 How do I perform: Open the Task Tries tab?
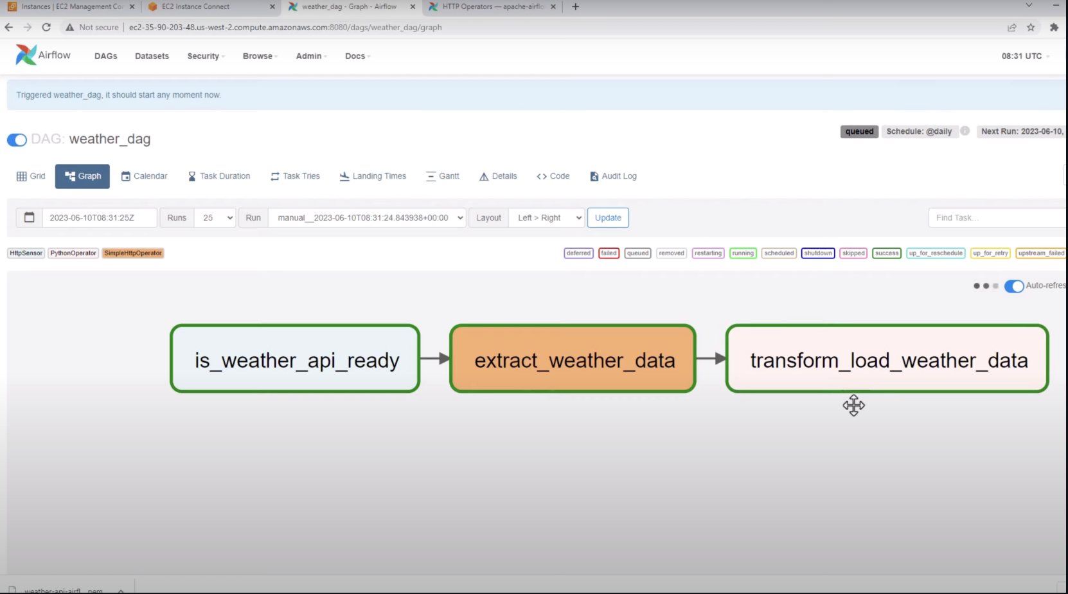pyautogui.click(x=295, y=176)
